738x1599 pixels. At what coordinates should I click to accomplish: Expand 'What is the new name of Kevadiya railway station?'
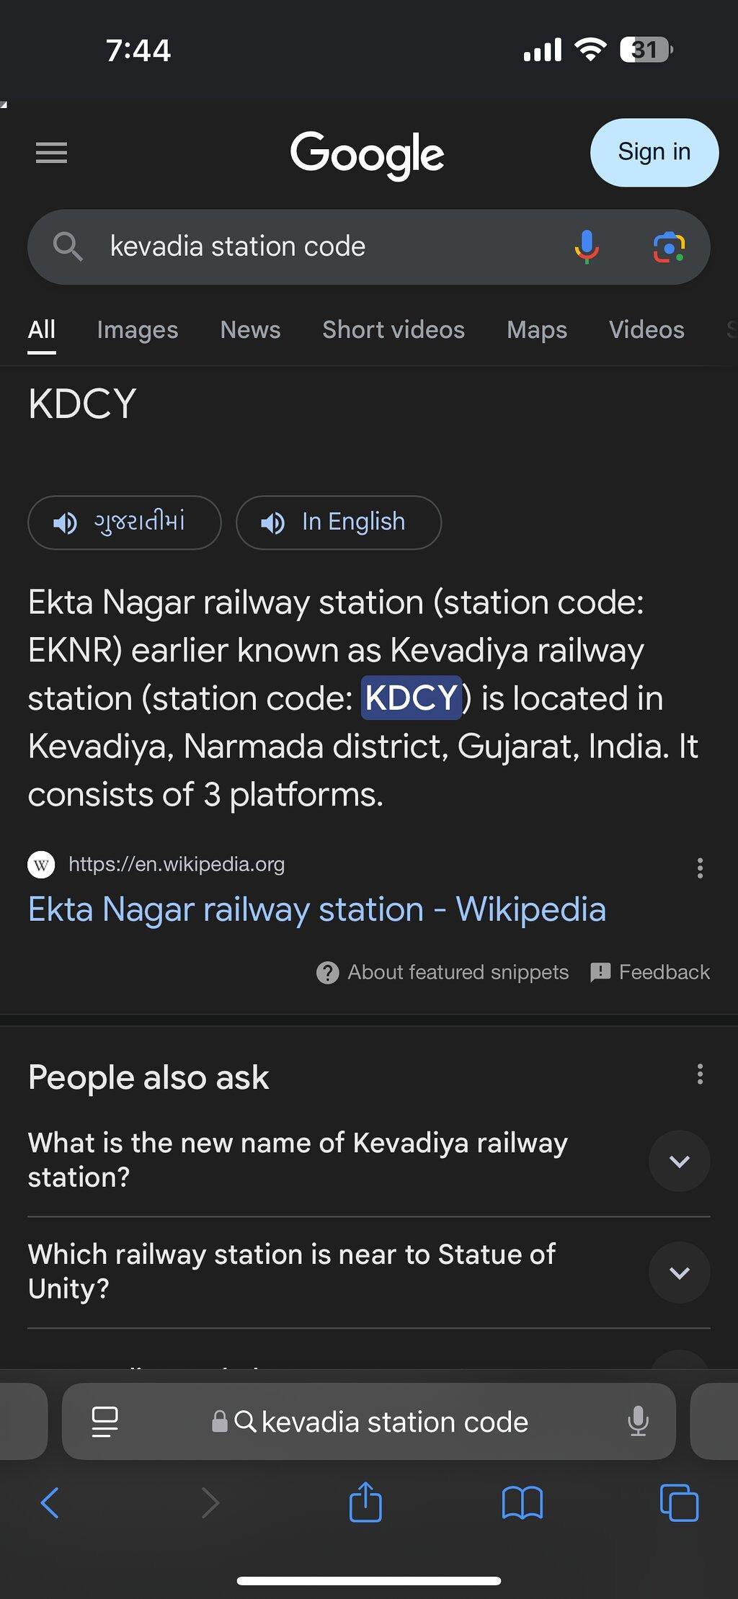pos(679,1161)
